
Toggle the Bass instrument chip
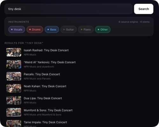pyautogui.click(x=52, y=29)
